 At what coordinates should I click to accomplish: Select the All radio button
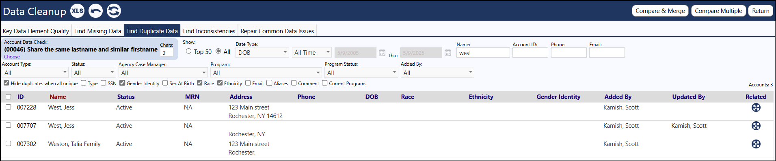coord(218,51)
